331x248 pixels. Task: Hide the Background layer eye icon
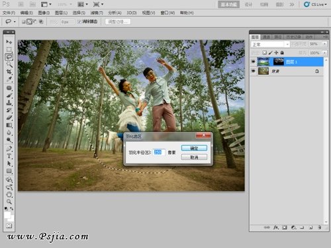(254, 71)
